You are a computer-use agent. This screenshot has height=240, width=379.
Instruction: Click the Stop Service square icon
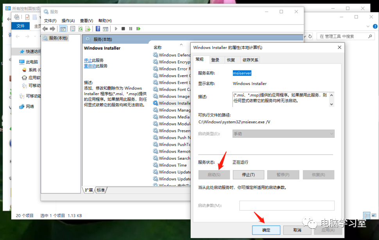coord(123,29)
